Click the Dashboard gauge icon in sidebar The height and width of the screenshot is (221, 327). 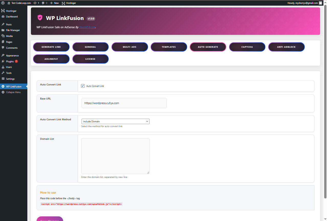click(x=3, y=16)
